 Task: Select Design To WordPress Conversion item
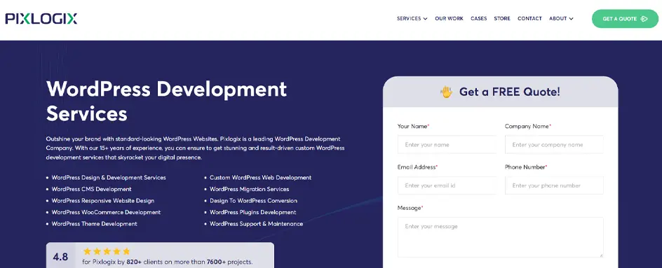pos(253,201)
